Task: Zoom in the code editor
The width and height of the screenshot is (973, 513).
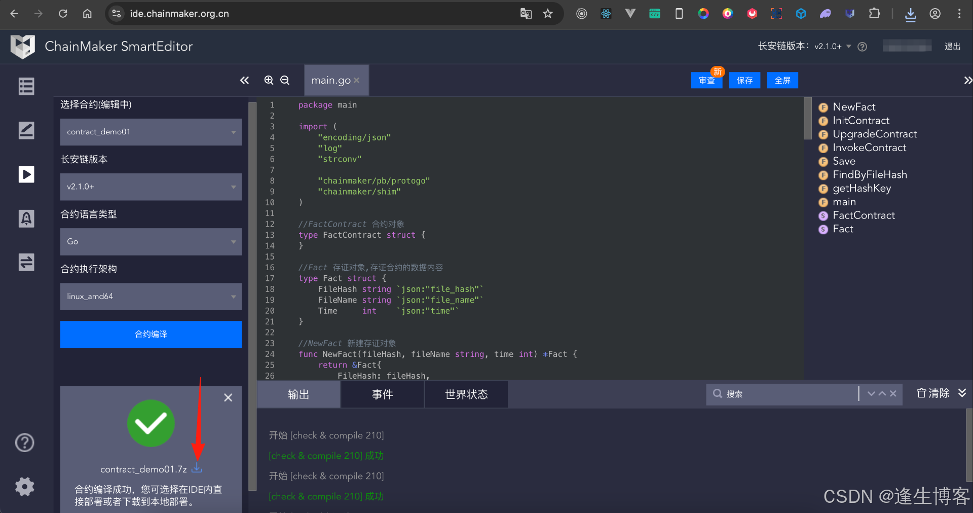Action: pyautogui.click(x=269, y=80)
